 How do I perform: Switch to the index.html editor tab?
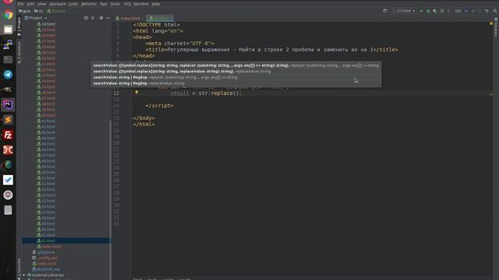(x=130, y=18)
